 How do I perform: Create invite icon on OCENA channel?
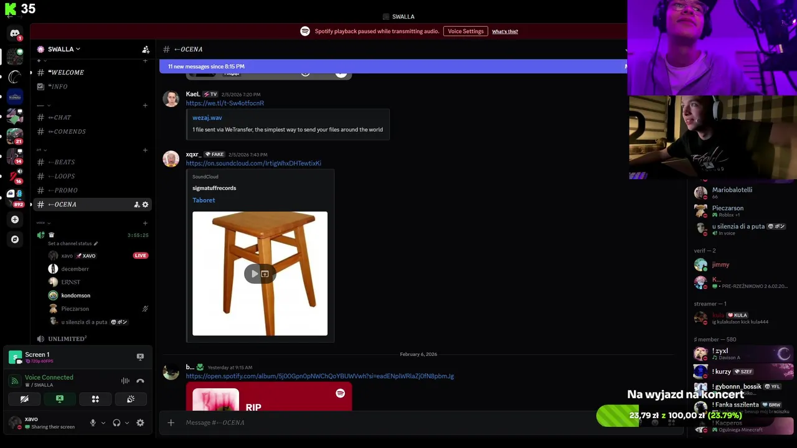pos(137,205)
